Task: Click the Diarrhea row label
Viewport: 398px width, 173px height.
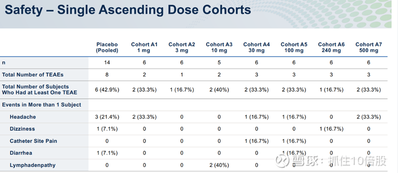Action: click(x=21, y=153)
